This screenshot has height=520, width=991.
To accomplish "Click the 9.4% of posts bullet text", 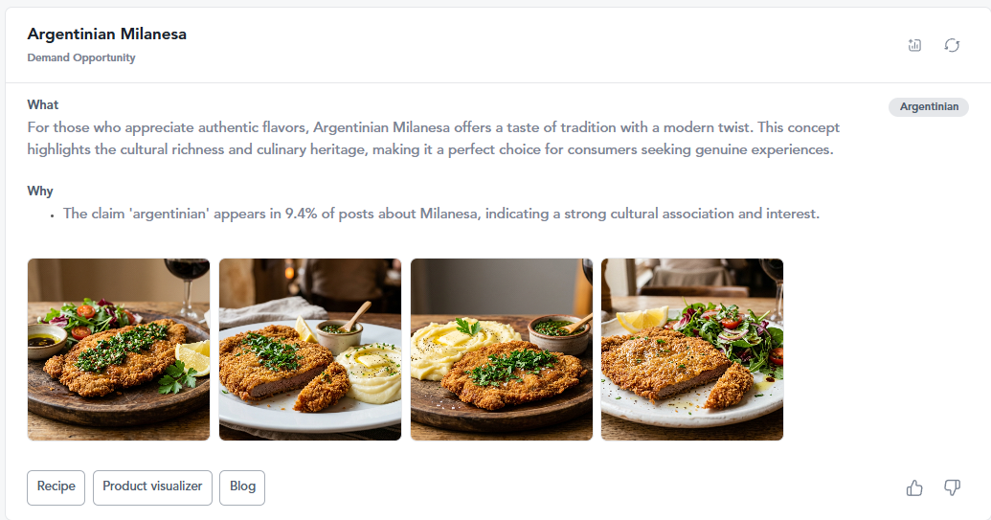I will click(440, 214).
